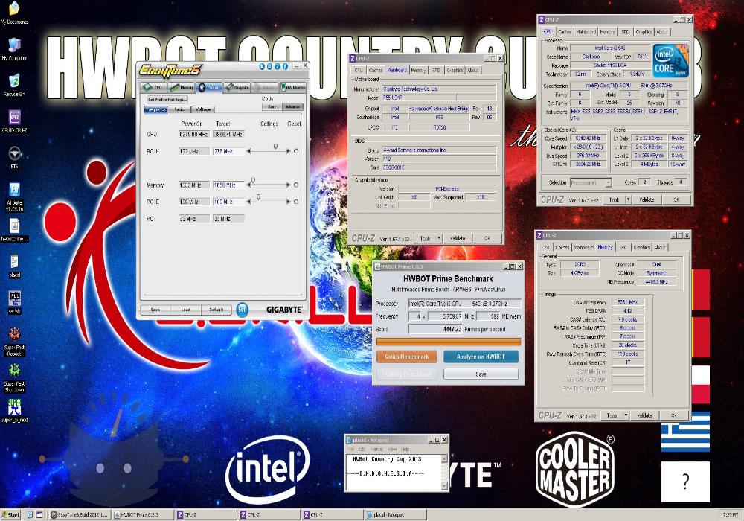Open the Format menu in Notepad

click(376, 449)
